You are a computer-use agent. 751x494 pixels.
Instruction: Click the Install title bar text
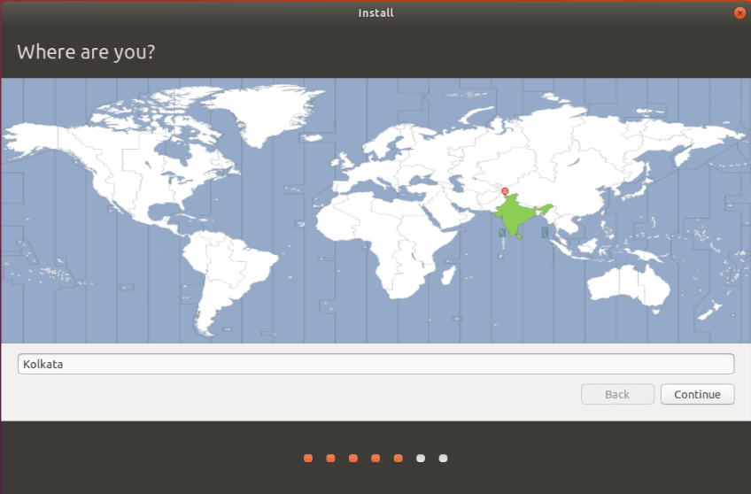point(375,12)
